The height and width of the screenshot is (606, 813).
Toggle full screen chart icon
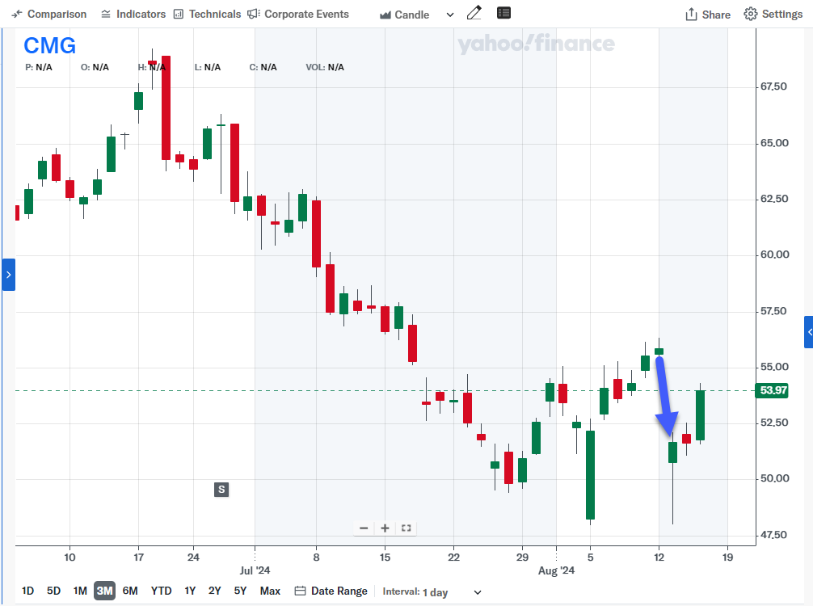(406, 528)
